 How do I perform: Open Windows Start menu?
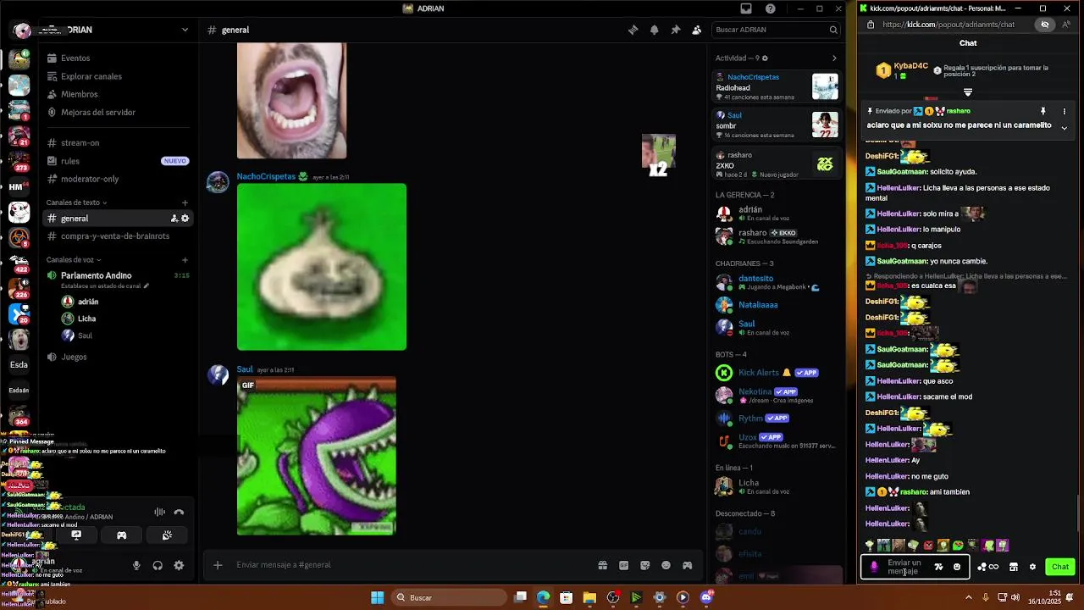[378, 597]
